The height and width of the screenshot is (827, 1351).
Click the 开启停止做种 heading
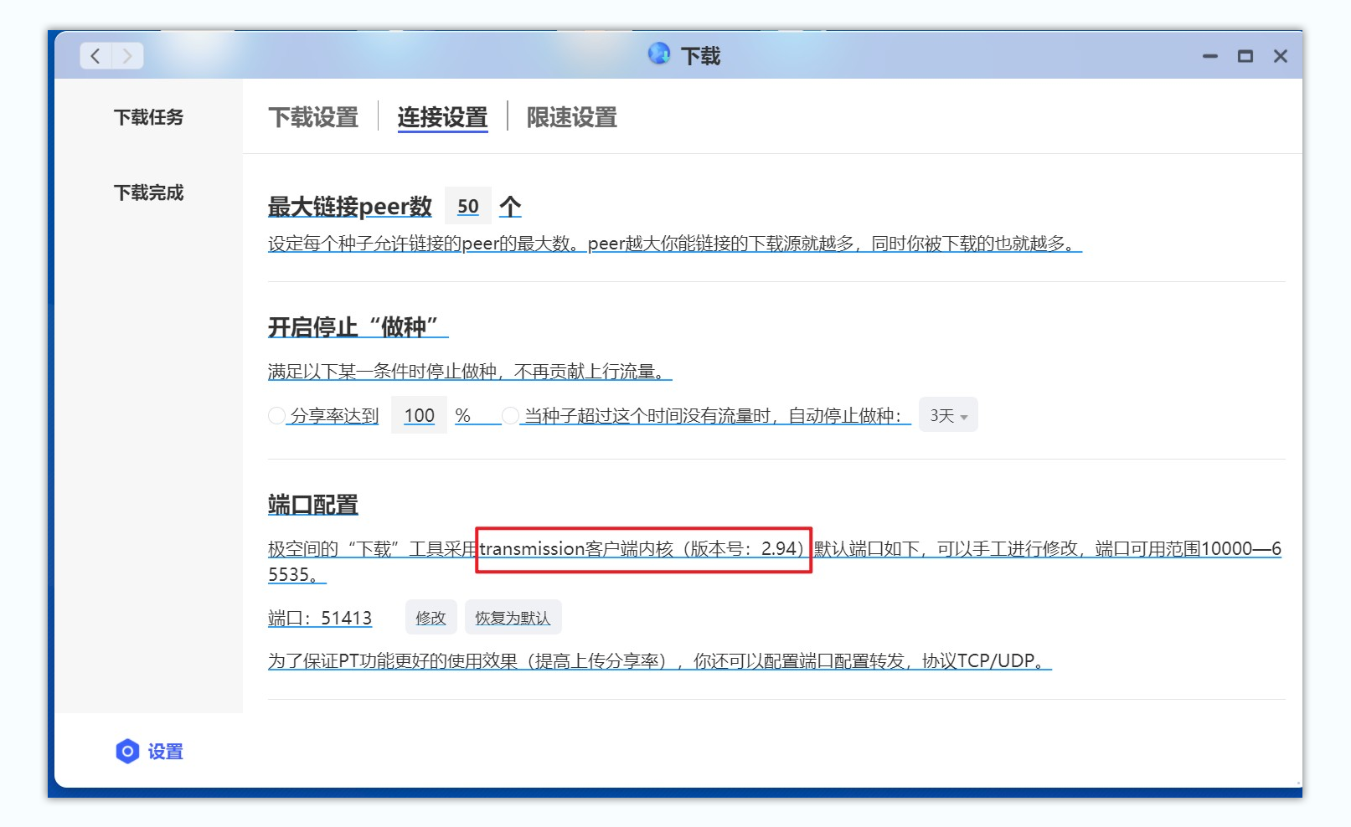coord(356,327)
